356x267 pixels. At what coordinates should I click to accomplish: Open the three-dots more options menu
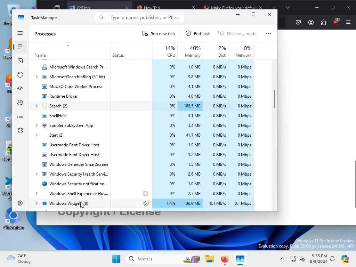pos(268,34)
